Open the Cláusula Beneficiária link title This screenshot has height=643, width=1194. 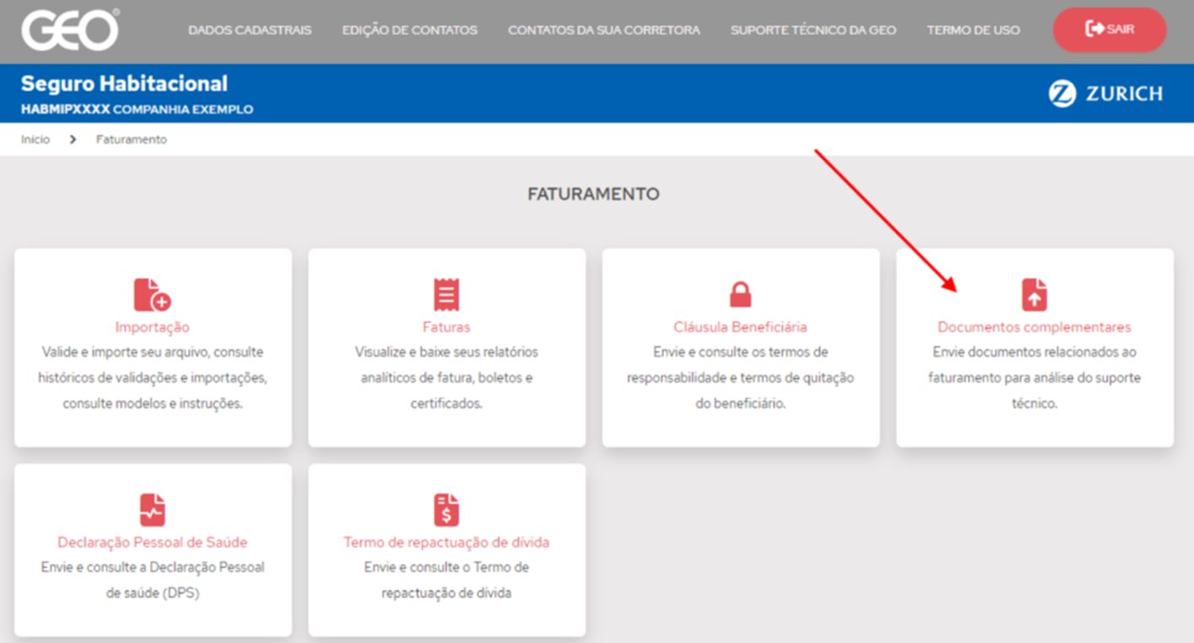tap(740, 327)
